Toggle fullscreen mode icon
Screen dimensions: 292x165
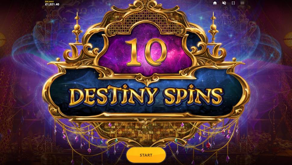[x=233, y=3]
